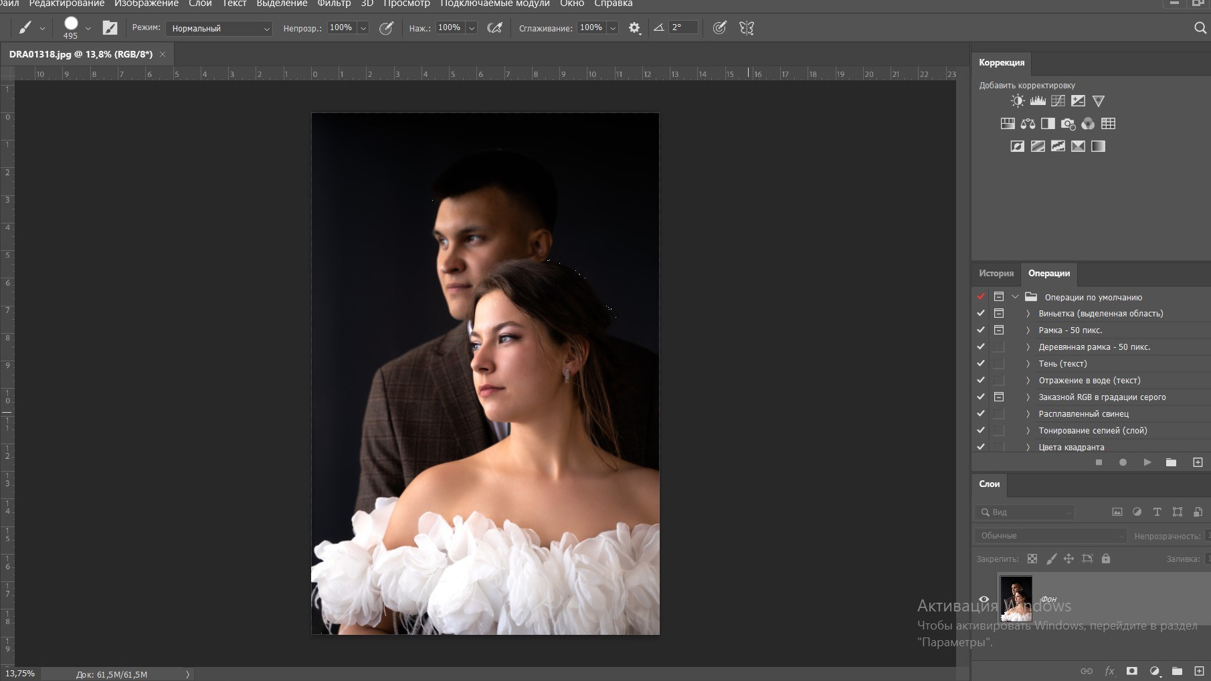Open the brush settings panel icon
The height and width of the screenshot is (681, 1211).
pyautogui.click(x=110, y=27)
